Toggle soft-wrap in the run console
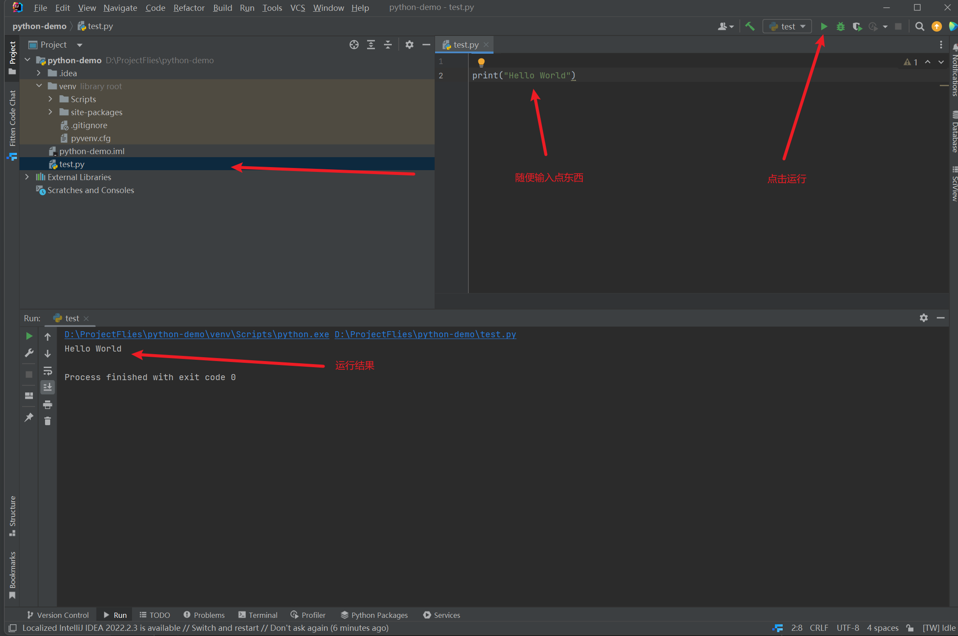This screenshot has width=958, height=636. [48, 371]
